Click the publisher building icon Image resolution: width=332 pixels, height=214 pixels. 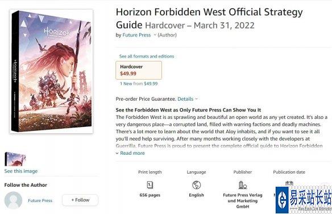243,185
